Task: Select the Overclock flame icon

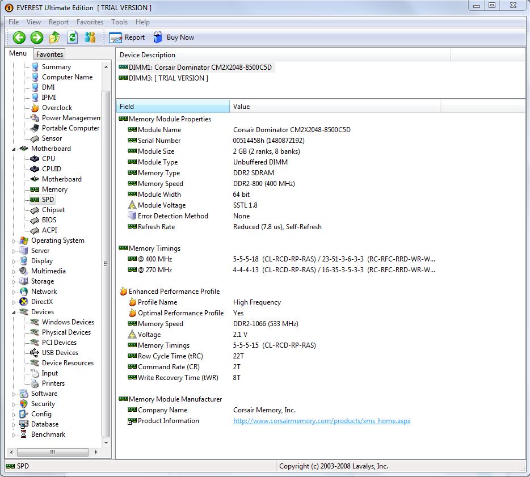Action: (x=35, y=108)
